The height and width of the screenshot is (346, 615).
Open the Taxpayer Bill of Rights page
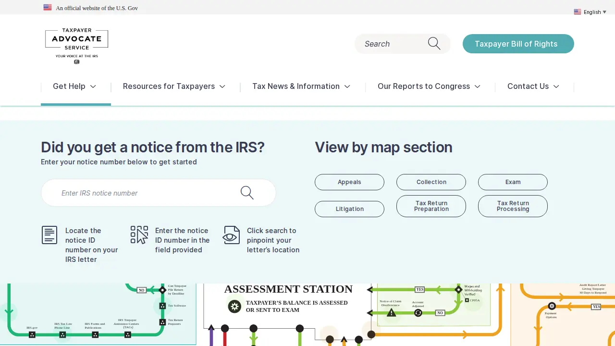(518, 44)
